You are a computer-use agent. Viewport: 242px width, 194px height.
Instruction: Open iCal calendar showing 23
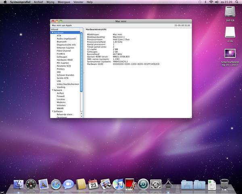click(93, 184)
